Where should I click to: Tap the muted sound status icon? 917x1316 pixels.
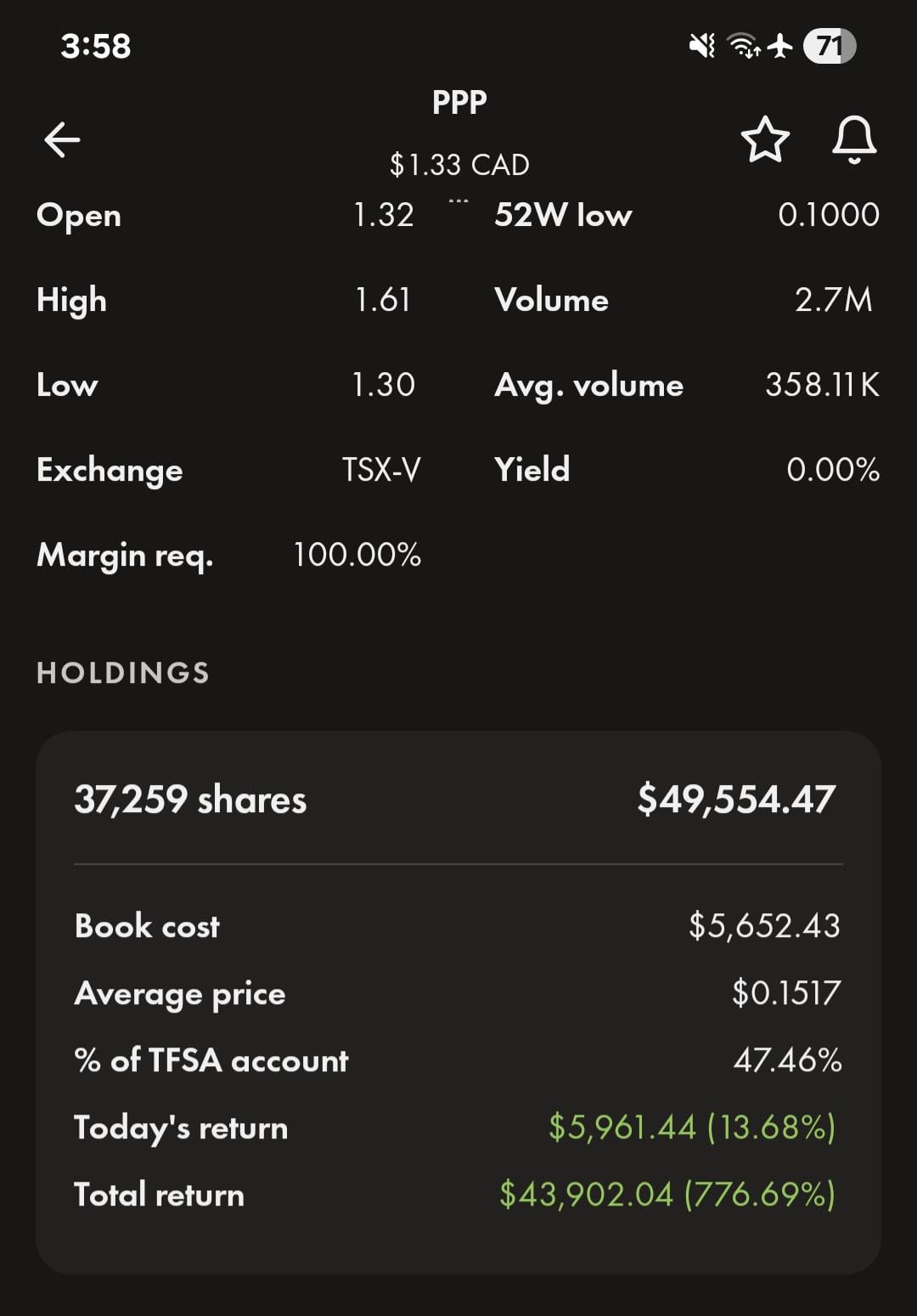[701, 46]
